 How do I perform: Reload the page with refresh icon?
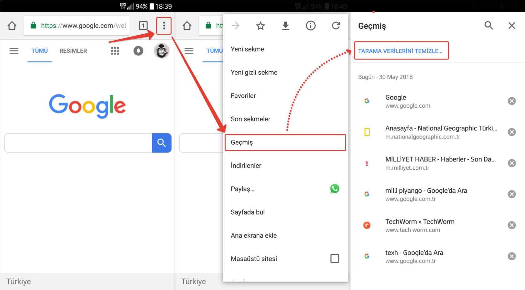click(336, 26)
